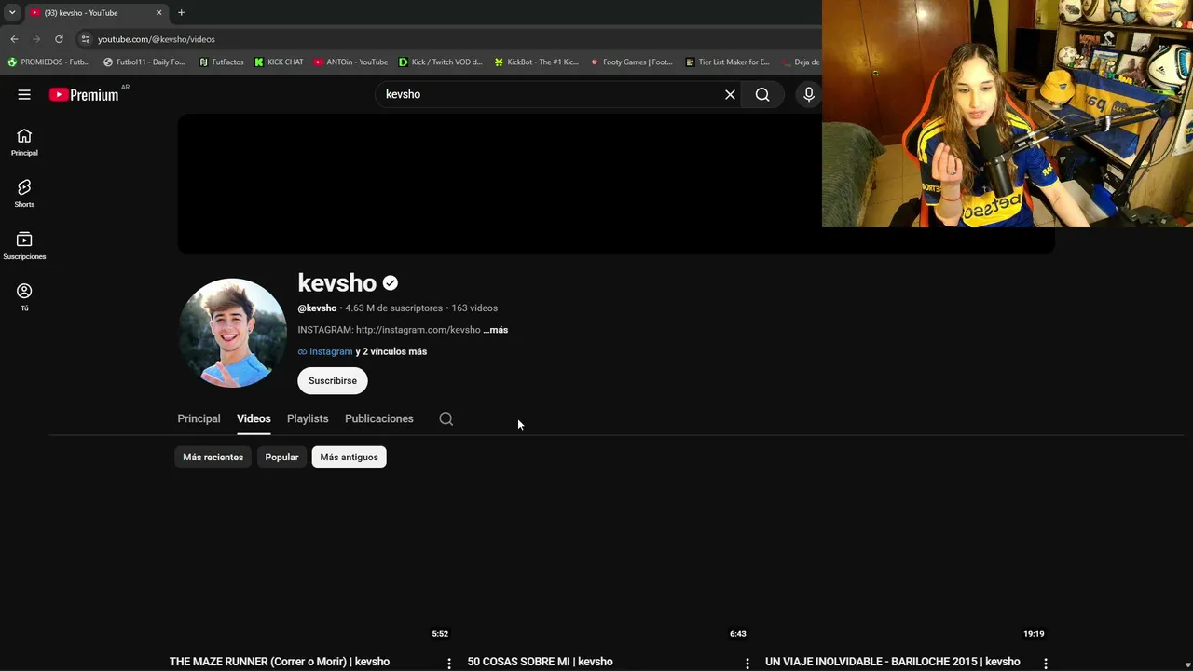Image resolution: width=1193 pixels, height=671 pixels.
Task: Open PROMIEDOS bookmark
Action: tap(48, 62)
